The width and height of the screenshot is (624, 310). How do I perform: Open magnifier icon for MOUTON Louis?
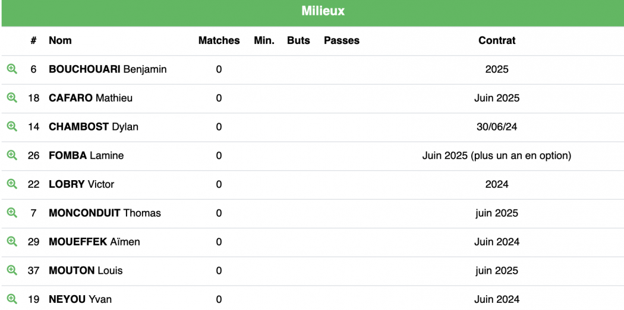[x=12, y=270]
